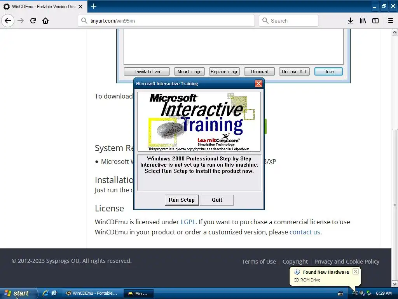Toggle the sidebar view icon

point(375,21)
